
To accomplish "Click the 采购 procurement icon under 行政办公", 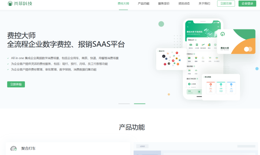I will coord(210,58).
